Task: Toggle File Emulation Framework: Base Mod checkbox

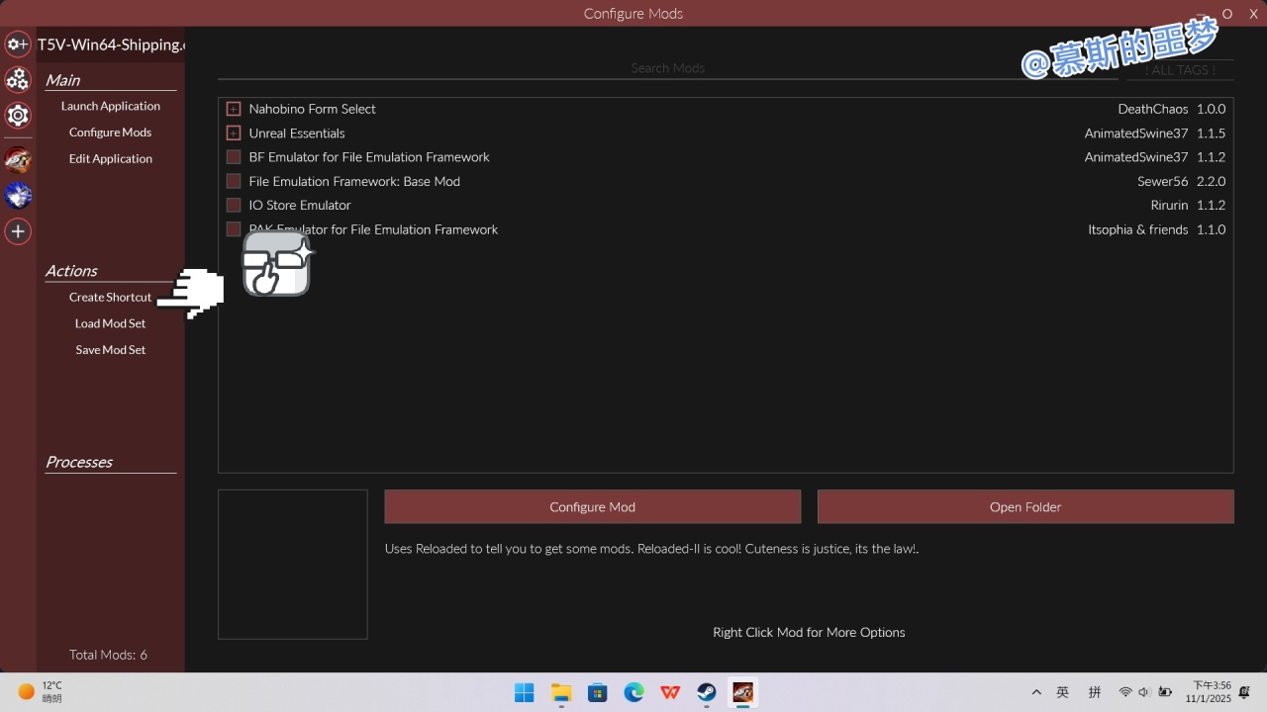Action: [x=234, y=181]
